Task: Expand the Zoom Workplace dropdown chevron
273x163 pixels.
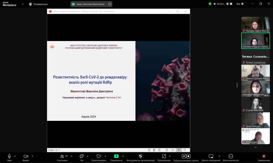Action: [23, 4]
